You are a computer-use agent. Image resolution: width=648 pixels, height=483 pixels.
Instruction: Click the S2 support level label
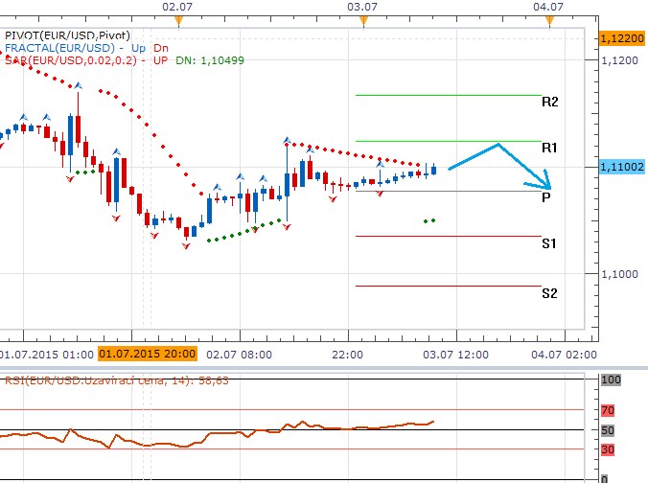point(549,293)
